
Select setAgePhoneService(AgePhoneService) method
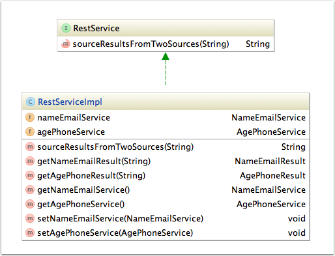point(115,233)
